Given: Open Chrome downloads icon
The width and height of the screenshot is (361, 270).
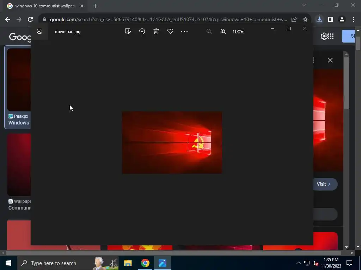Looking at the screenshot, I should point(319,20).
